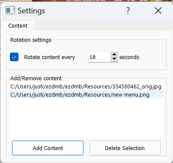173x163 pixels.
Task: Increase rotation seconds with up arrow
Action: click(x=114, y=54)
